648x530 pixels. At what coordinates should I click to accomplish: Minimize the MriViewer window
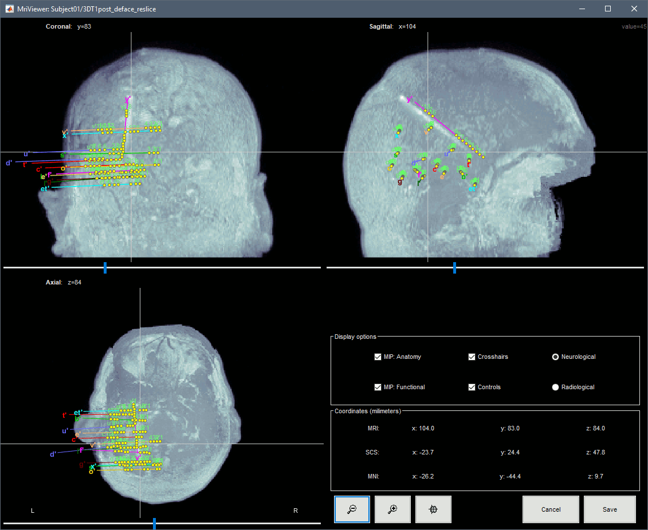582,9
